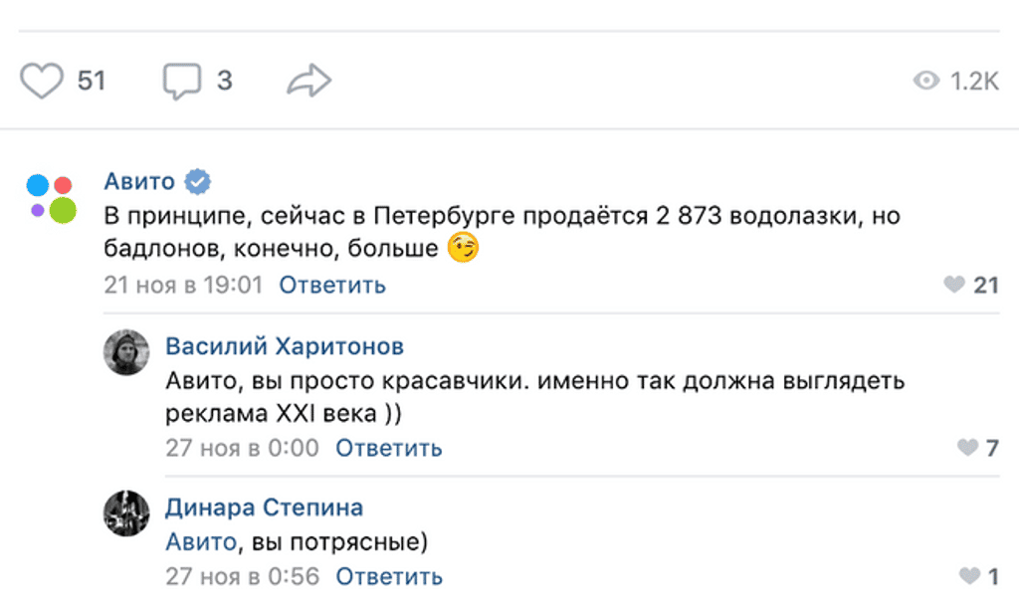Open the Динара Степина profile name
Viewport: 1019px width, 612px height.
pyautogui.click(x=264, y=508)
